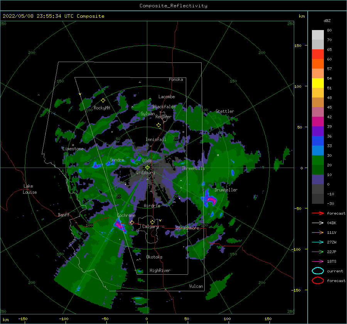The width and height of the screenshot is (347, 324).
Task: Click the green 22JP arrow icon
Action: pyautogui.click(x=318, y=252)
